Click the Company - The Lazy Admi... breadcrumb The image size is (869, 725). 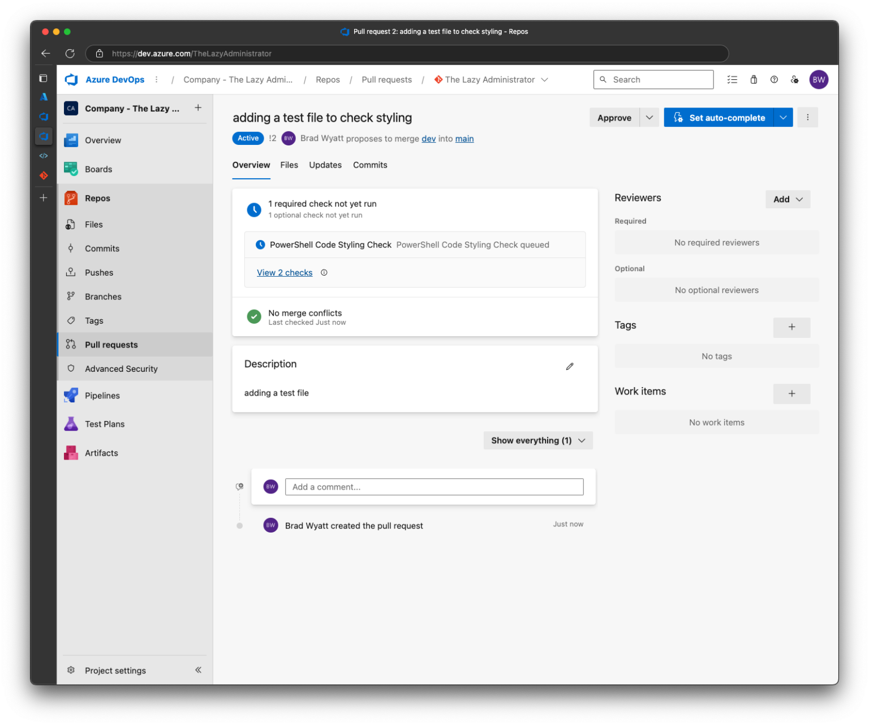238,80
